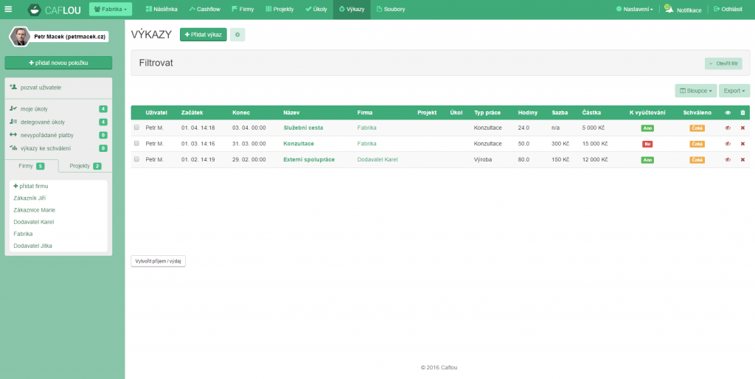Click the Caflou logo
The height and width of the screenshot is (379, 755).
(x=55, y=10)
